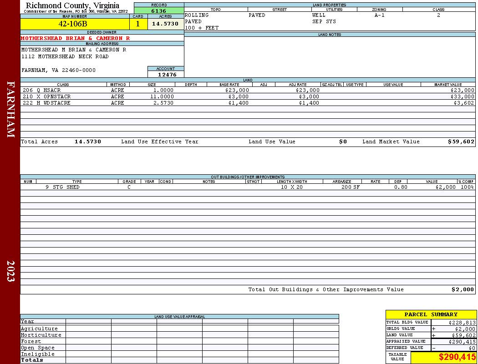Click Richmond County, Virginia title
Image resolution: width=478 pixels, height=364 pixels.
pyautogui.click(x=72, y=5)
